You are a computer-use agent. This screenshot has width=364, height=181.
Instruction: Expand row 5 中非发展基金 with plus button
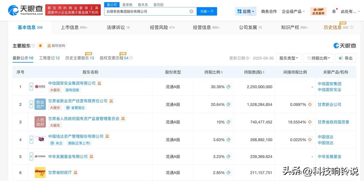click(x=31, y=156)
